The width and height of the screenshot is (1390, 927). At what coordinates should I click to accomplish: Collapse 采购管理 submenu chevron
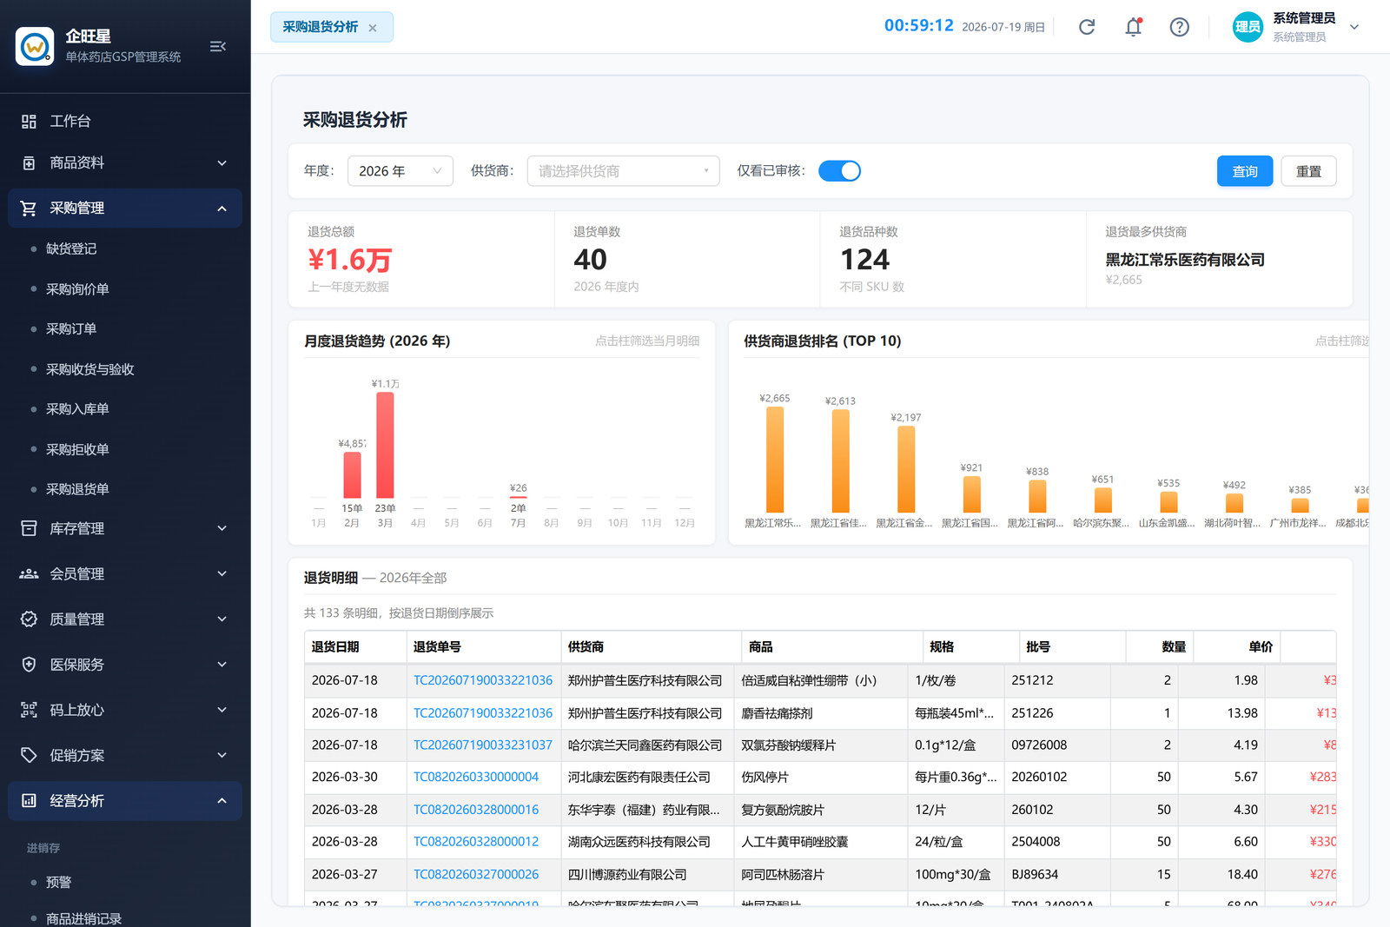click(222, 209)
